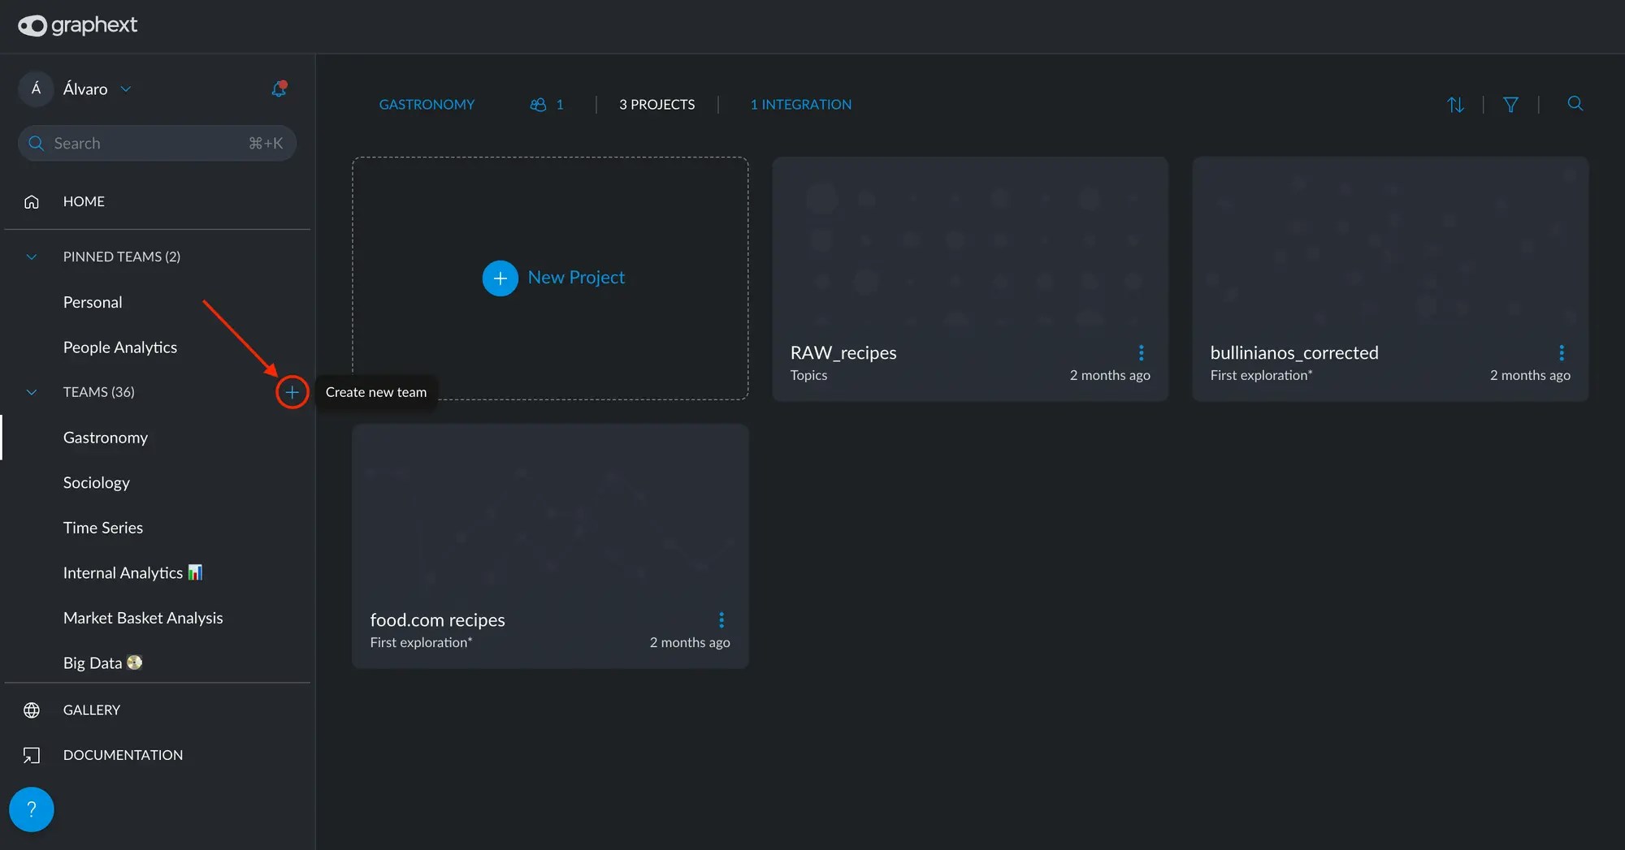Switch to the 3 PROJECTS tab
This screenshot has height=850, width=1625.
656,104
